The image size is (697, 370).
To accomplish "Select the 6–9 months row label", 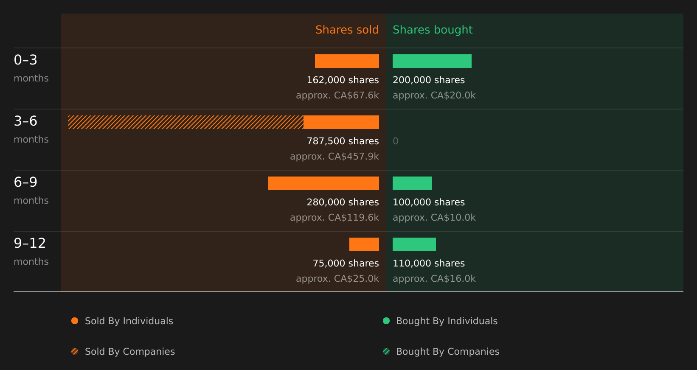I will (x=31, y=190).
